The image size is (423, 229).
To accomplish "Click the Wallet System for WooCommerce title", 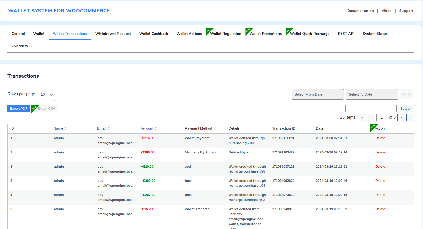I will 59,11.
